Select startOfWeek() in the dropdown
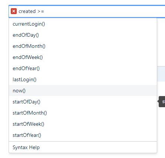 [x=83, y=124]
